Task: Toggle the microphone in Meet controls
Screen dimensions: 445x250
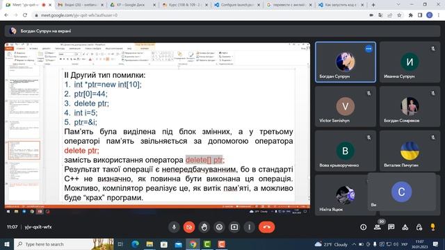Action: coord(174,227)
